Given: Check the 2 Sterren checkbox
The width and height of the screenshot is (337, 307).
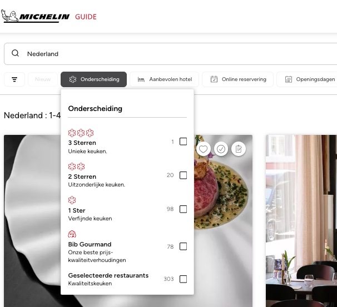Looking at the screenshot, I should [x=183, y=175].
